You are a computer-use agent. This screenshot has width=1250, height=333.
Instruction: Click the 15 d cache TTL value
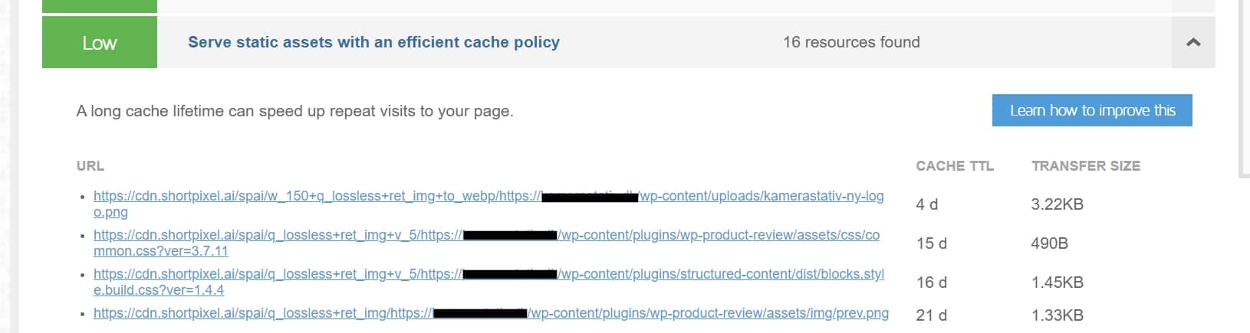coord(931,243)
